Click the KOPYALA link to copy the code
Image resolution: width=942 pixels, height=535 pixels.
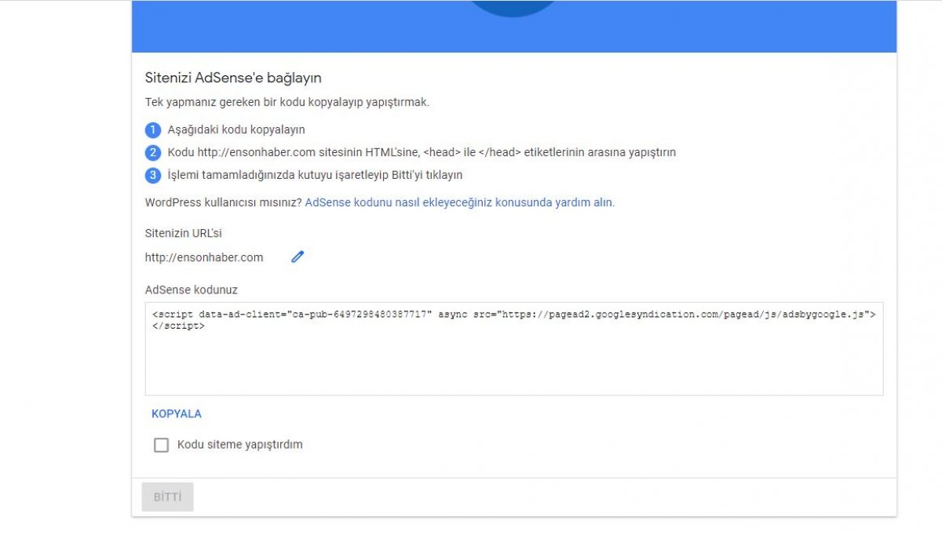pyautogui.click(x=176, y=413)
